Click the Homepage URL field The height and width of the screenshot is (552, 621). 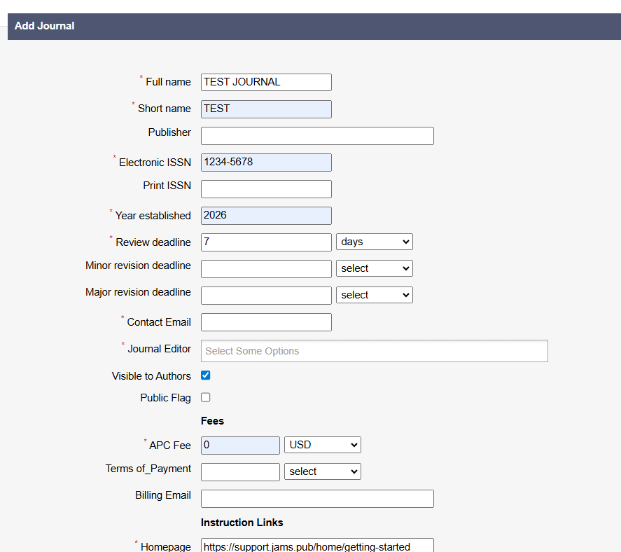coord(317,546)
